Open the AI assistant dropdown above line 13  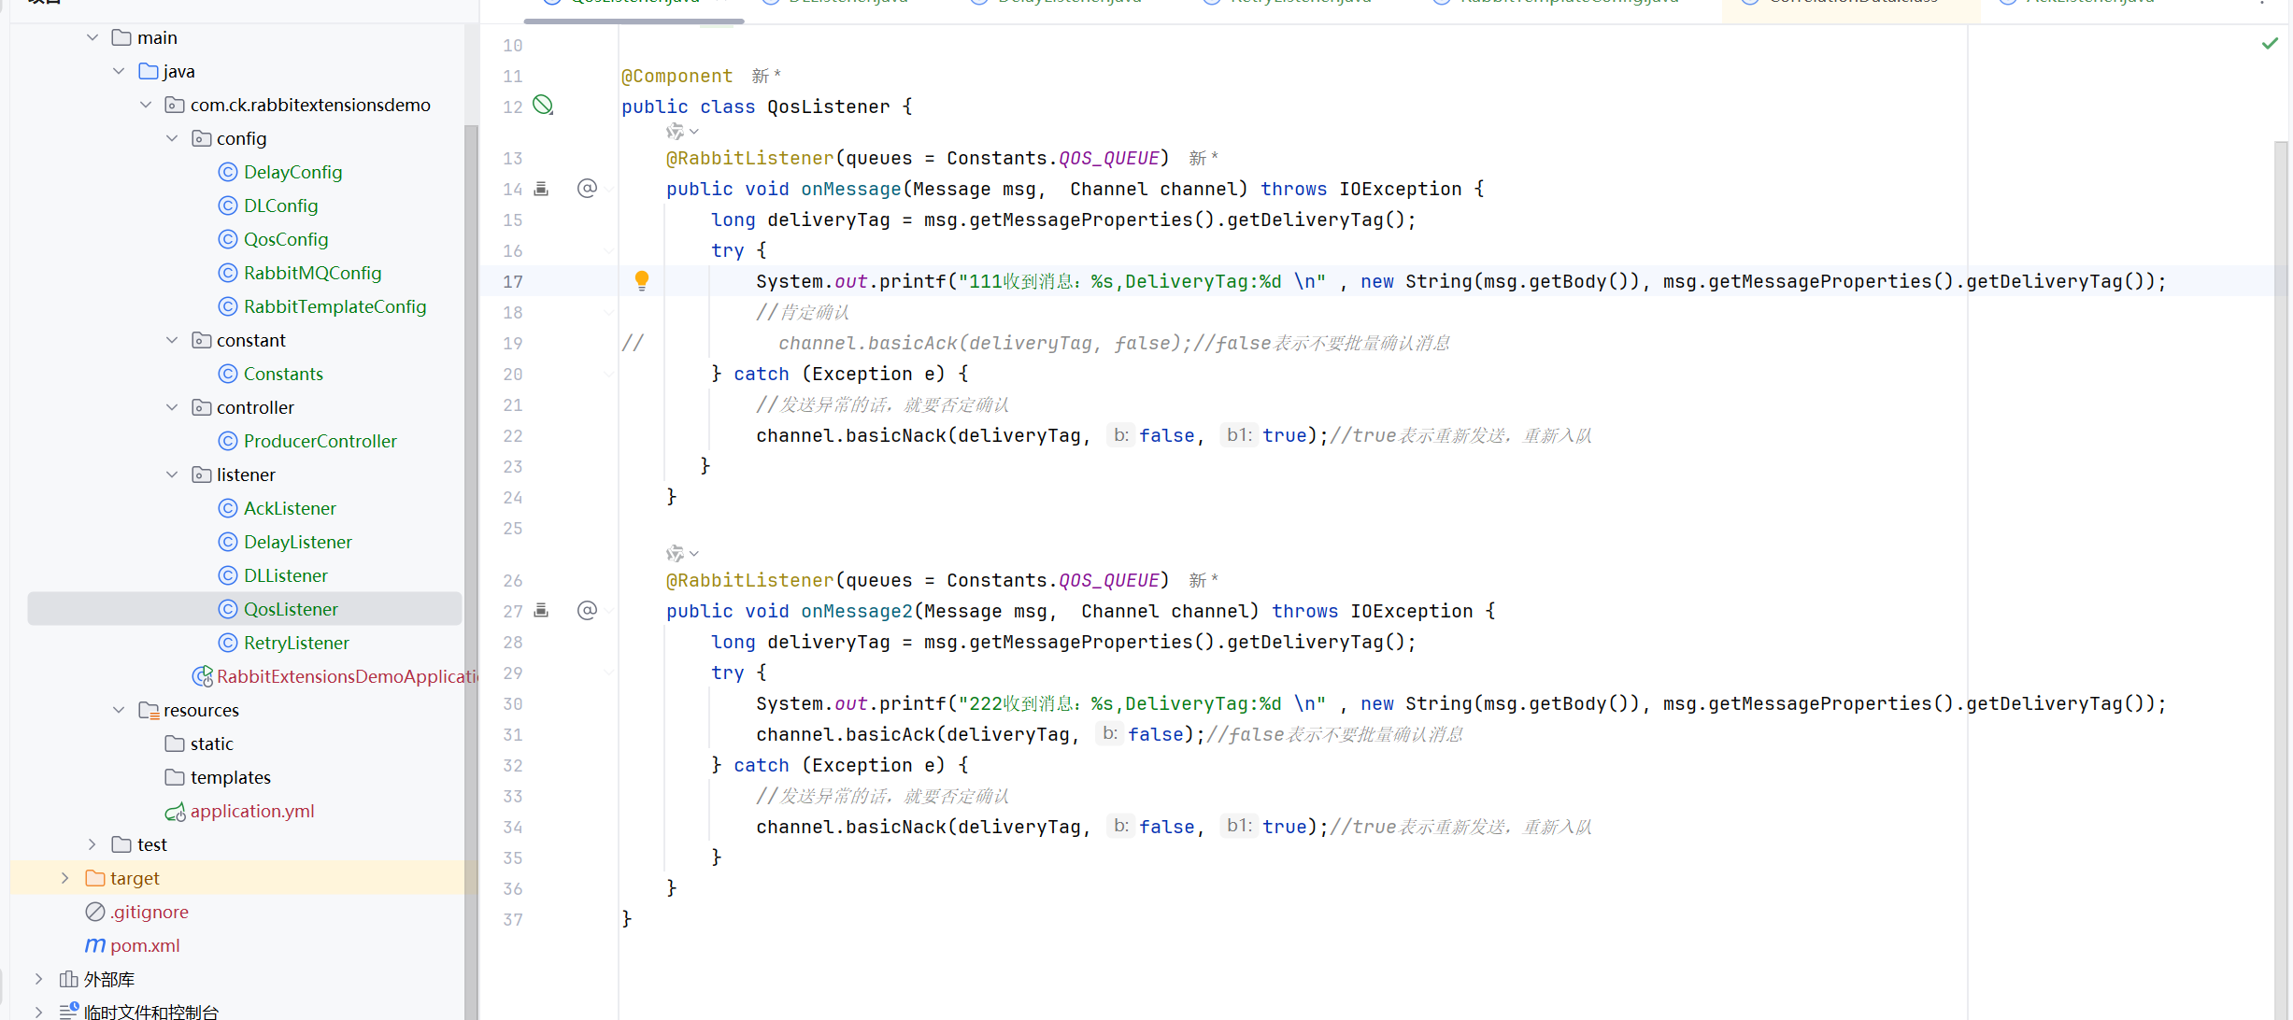pyautogui.click(x=694, y=132)
